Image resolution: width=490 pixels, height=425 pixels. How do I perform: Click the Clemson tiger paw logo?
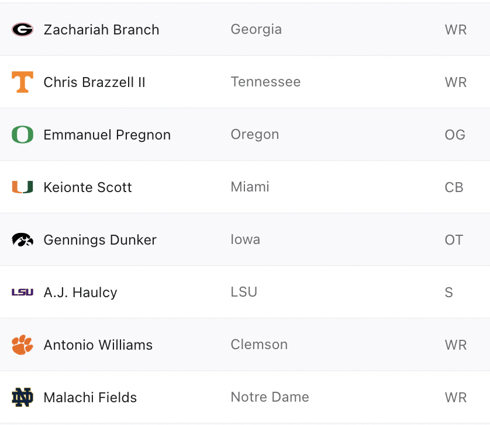pyautogui.click(x=22, y=345)
